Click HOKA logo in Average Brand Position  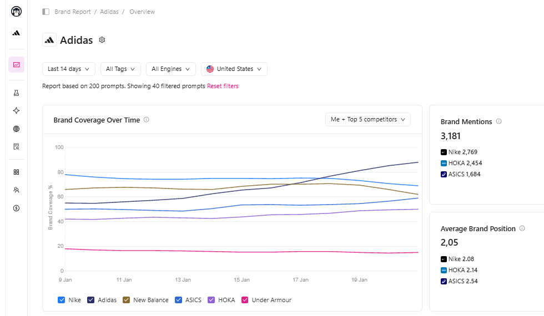(x=444, y=271)
